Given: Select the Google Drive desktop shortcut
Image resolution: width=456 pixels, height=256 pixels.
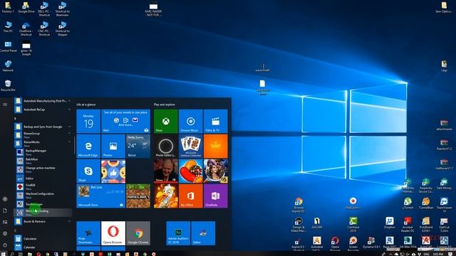Looking at the screenshot, I should pos(26,7).
